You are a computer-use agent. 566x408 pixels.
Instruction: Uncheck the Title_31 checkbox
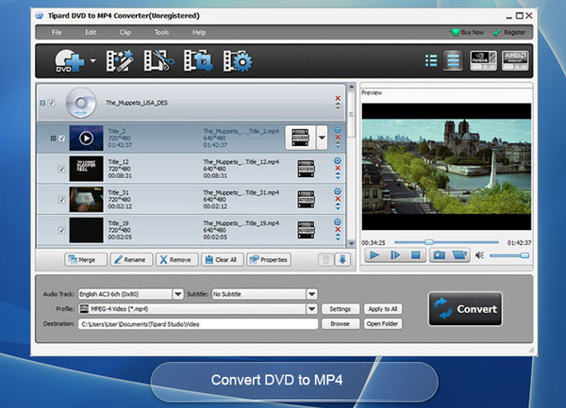coord(61,200)
